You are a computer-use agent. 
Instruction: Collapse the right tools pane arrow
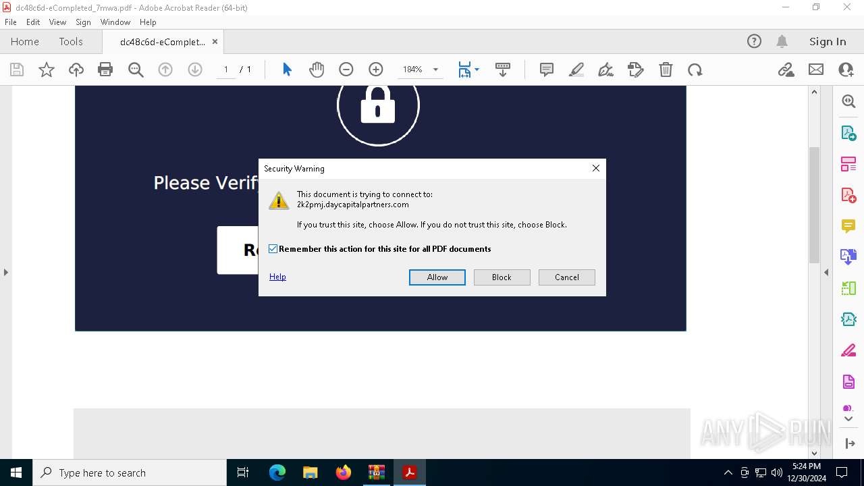[x=826, y=272]
